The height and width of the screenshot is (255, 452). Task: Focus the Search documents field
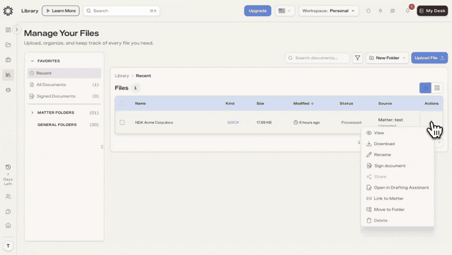[317, 58]
